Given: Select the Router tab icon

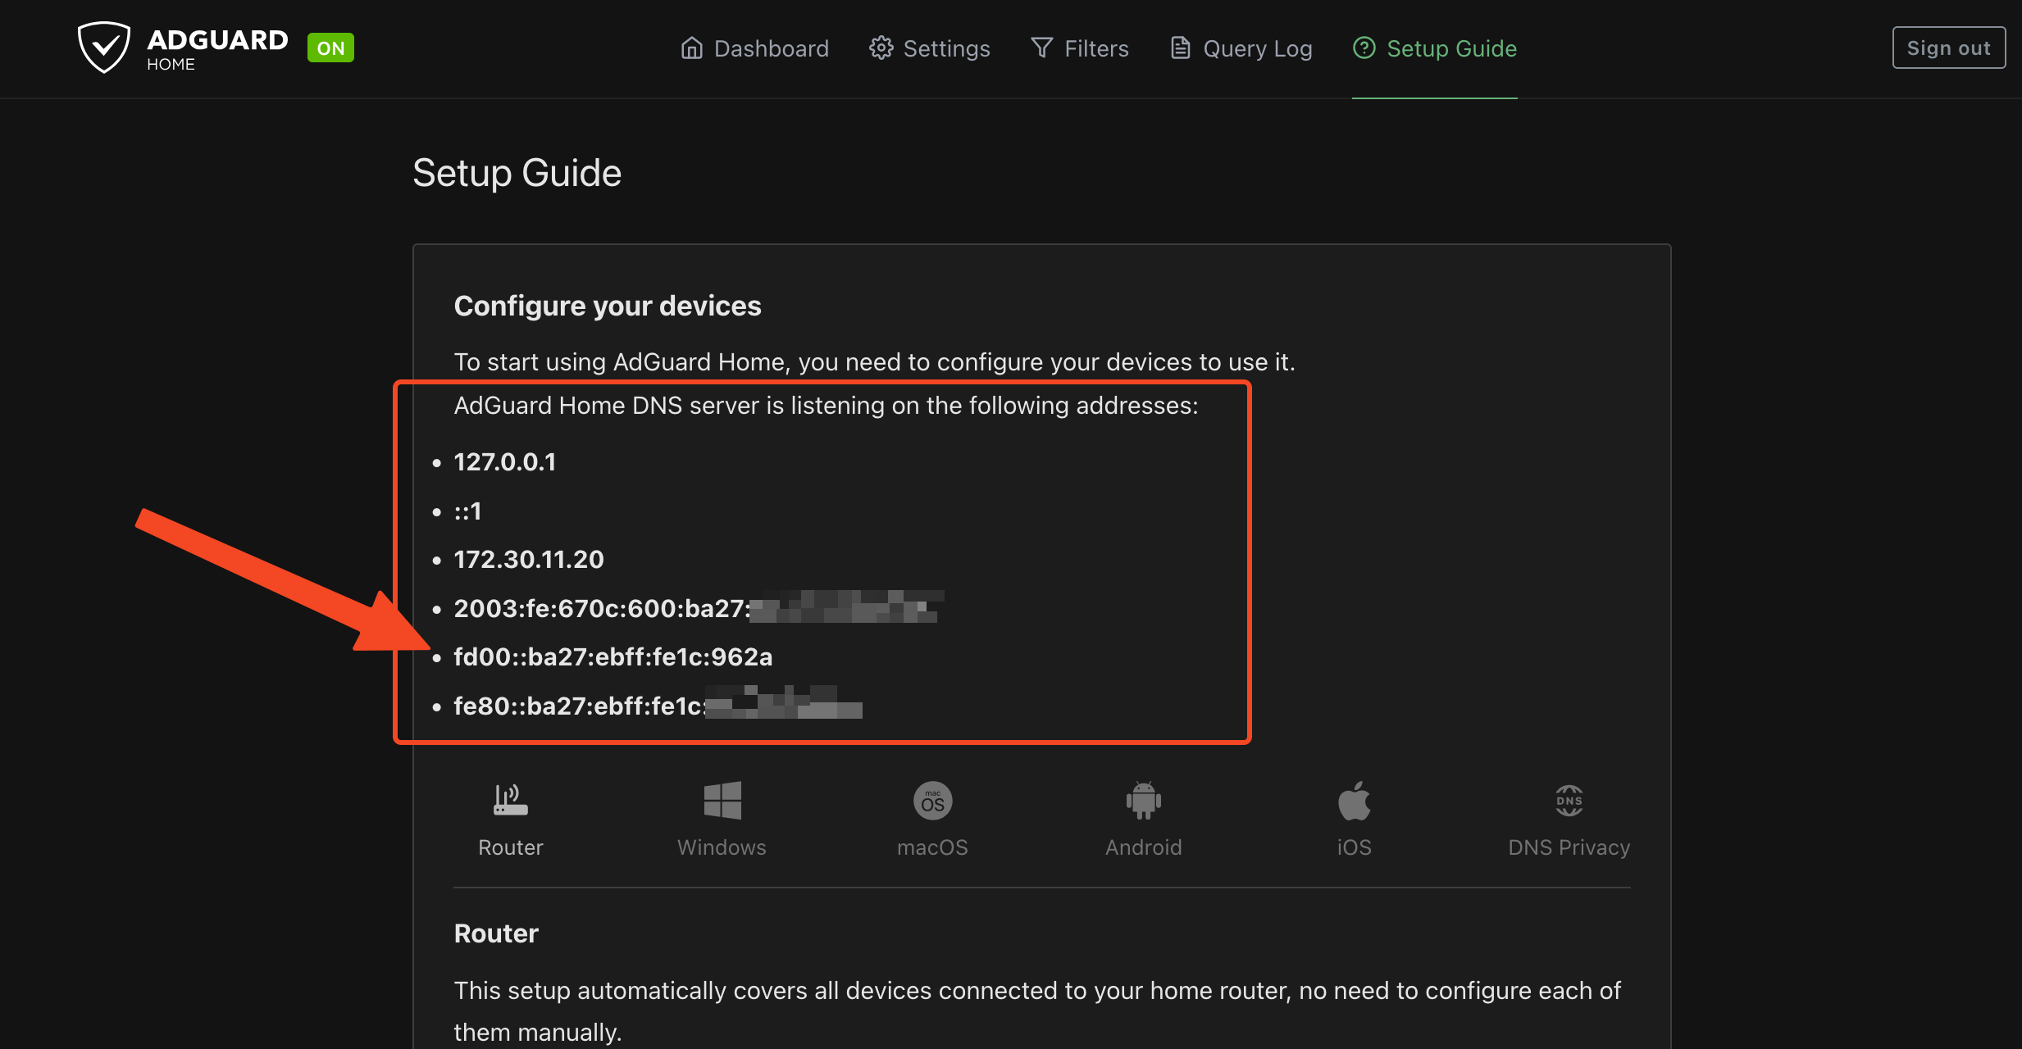Looking at the screenshot, I should [x=510, y=800].
